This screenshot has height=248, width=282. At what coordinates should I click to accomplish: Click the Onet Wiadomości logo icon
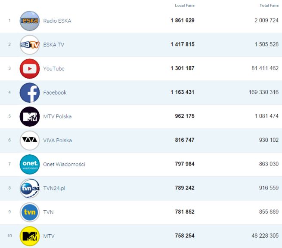coord(29,164)
